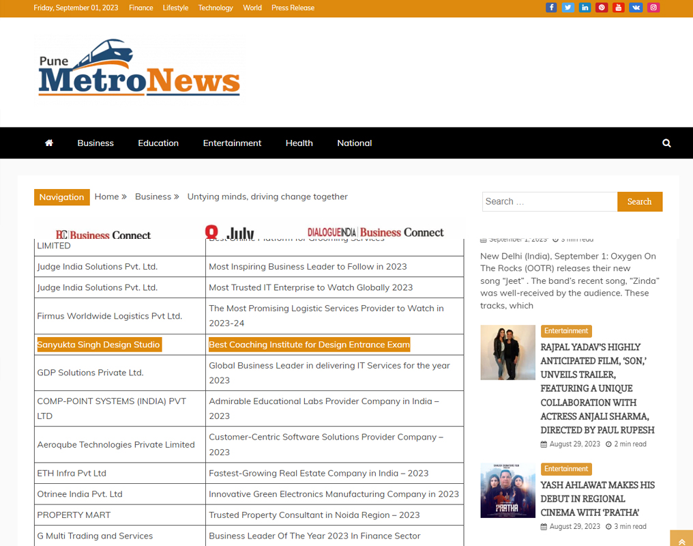Click the Oxygen On The Rocks article excerpt
Image resolution: width=693 pixels, height=546 pixels.
click(570, 281)
